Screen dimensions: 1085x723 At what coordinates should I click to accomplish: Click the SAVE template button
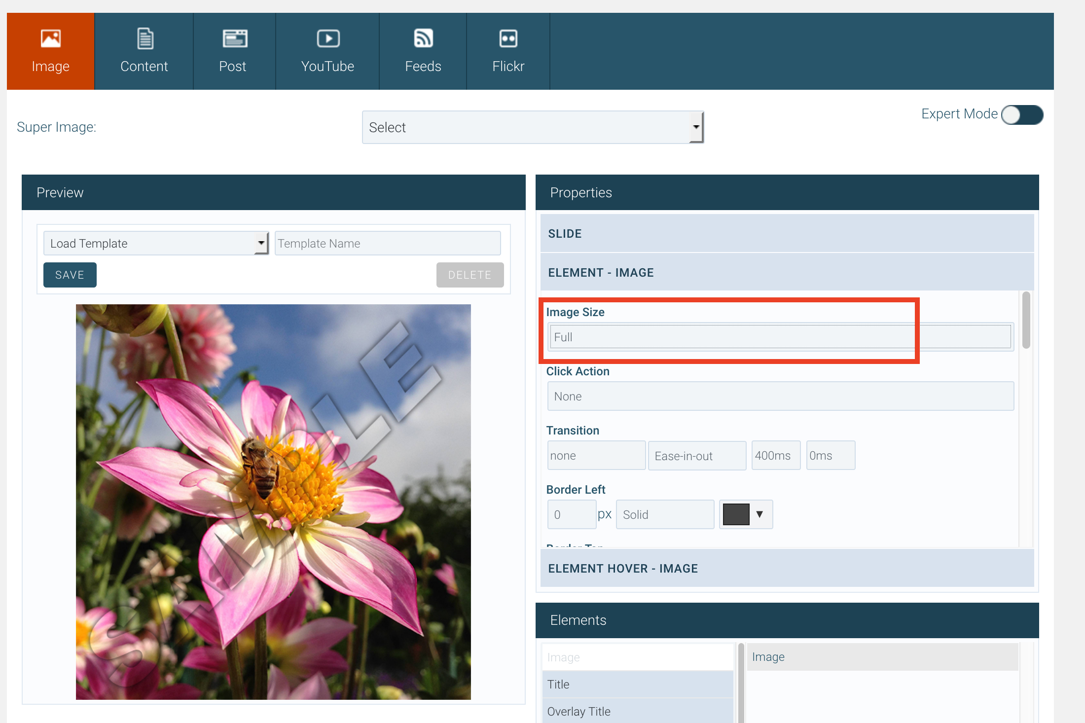[x=70, y=275]
